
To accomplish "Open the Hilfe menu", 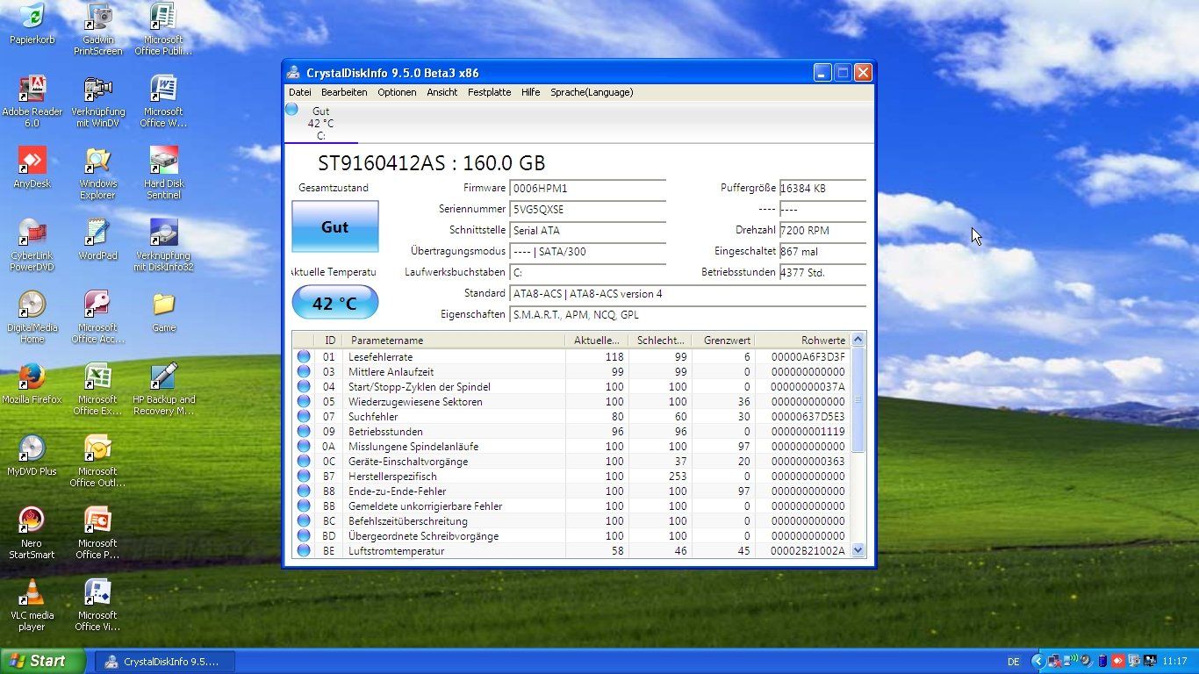I will coord(530,92).
